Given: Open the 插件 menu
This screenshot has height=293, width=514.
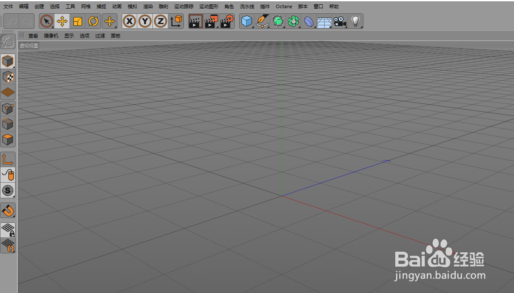Looking at the screenshot, I should (265, 6).
